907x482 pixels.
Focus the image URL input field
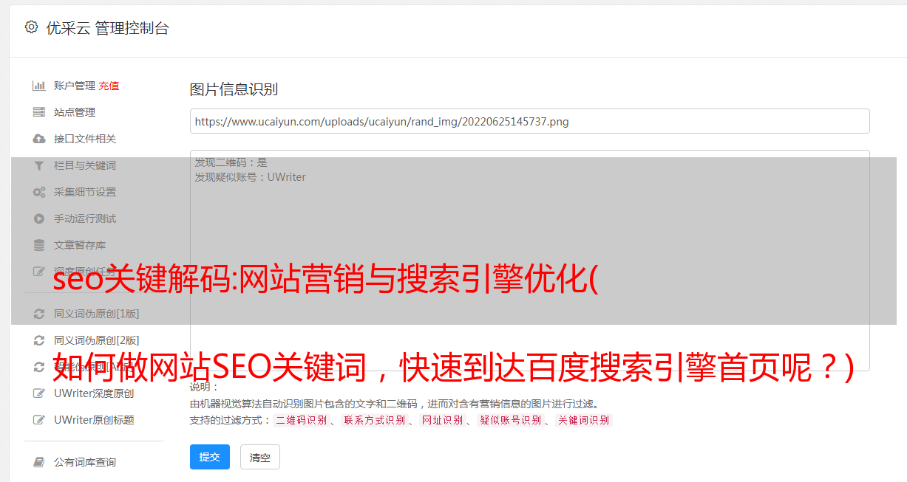(x=529, y=121)
